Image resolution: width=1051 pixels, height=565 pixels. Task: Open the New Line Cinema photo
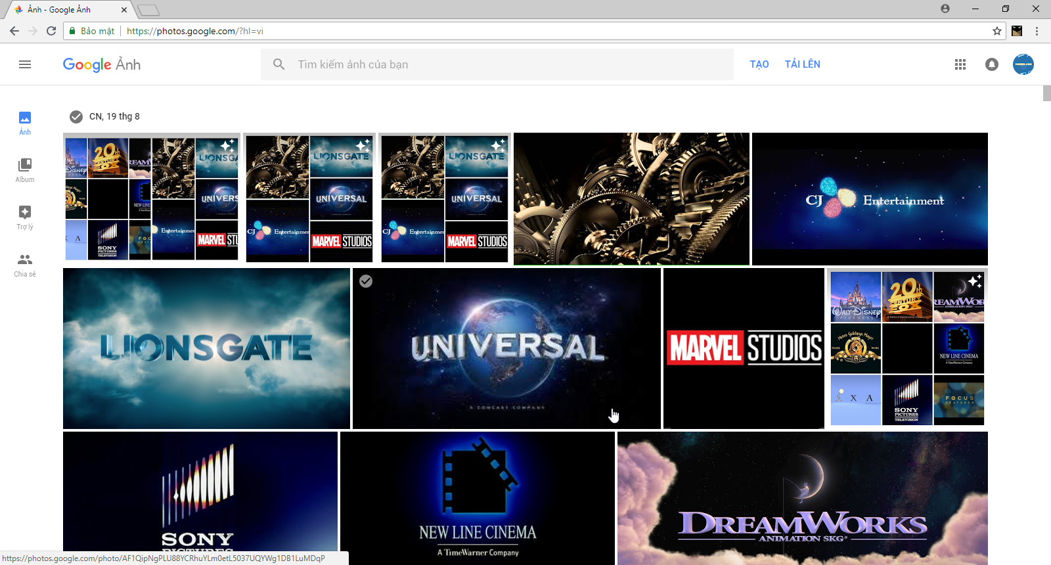point(478,498)
